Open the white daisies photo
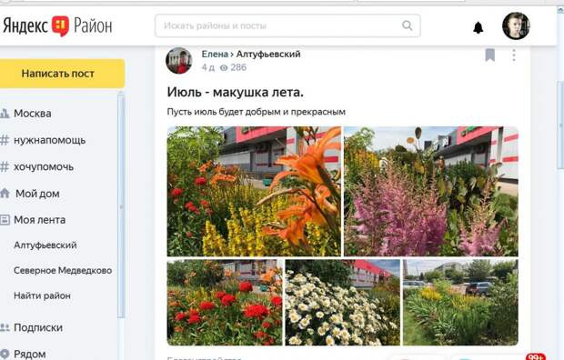Viewport: 564px width, 360px height. pos(342,302)
